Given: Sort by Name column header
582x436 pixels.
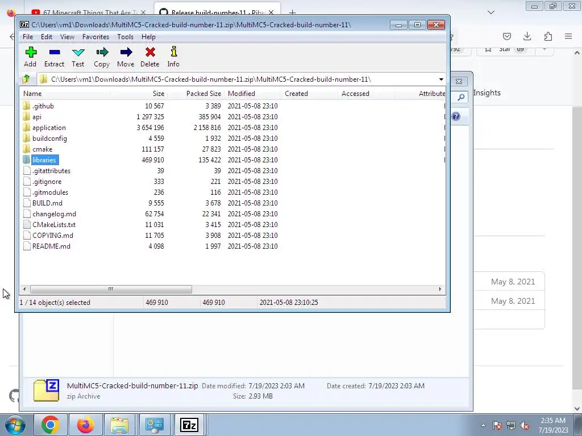Looking at the screenshot, I should 65,94.
